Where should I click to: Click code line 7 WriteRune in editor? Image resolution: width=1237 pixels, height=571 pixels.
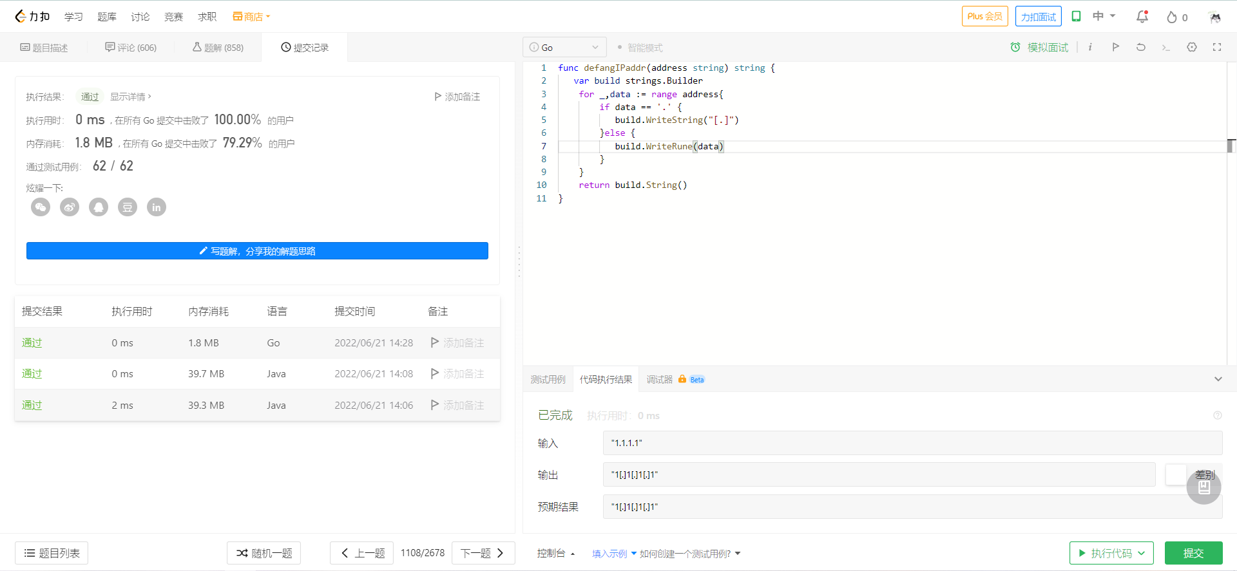[x=669, y=146]
